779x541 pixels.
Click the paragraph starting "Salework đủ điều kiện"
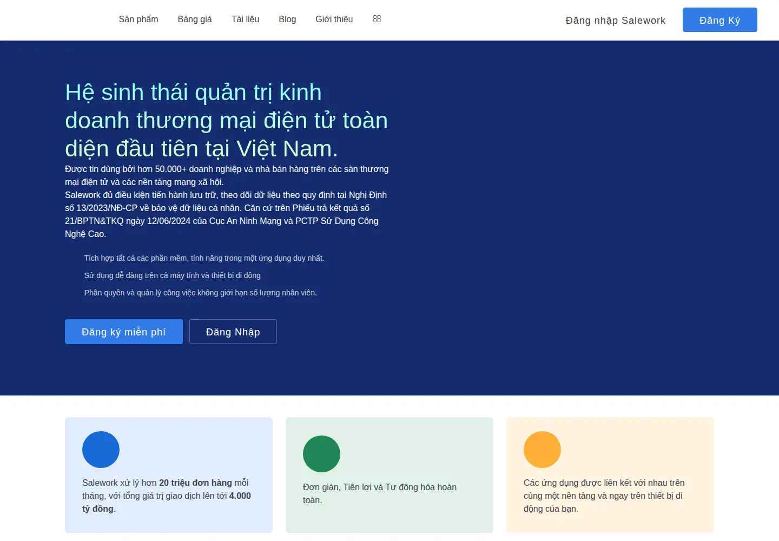[x=226, y=214]
